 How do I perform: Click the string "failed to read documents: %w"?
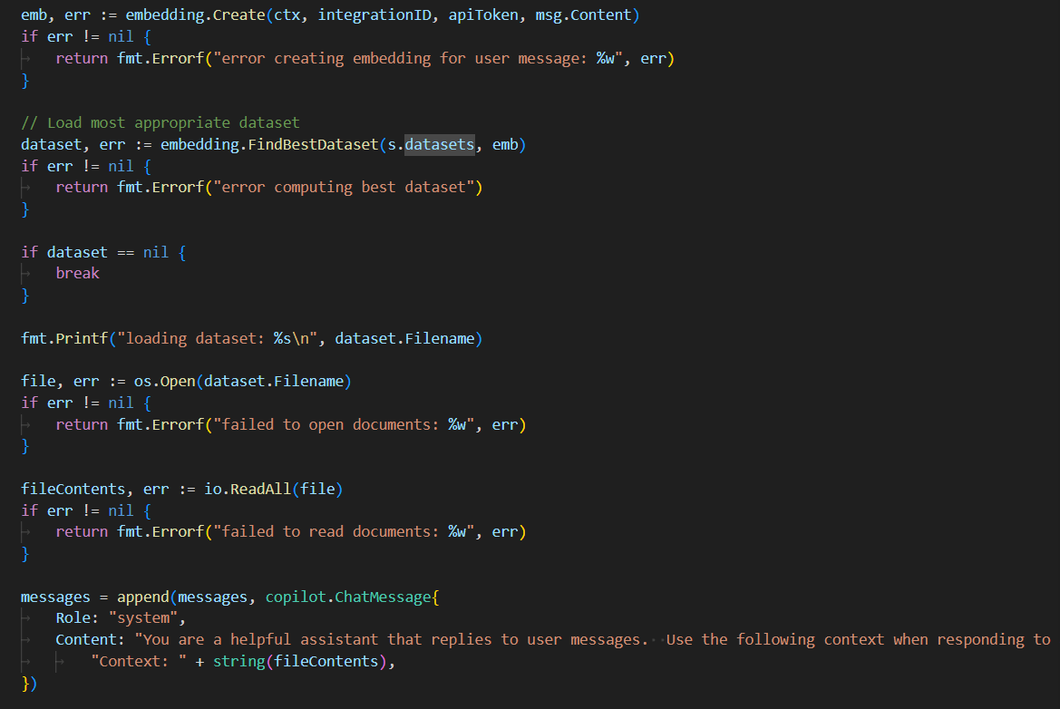click(x=344, y=532)
